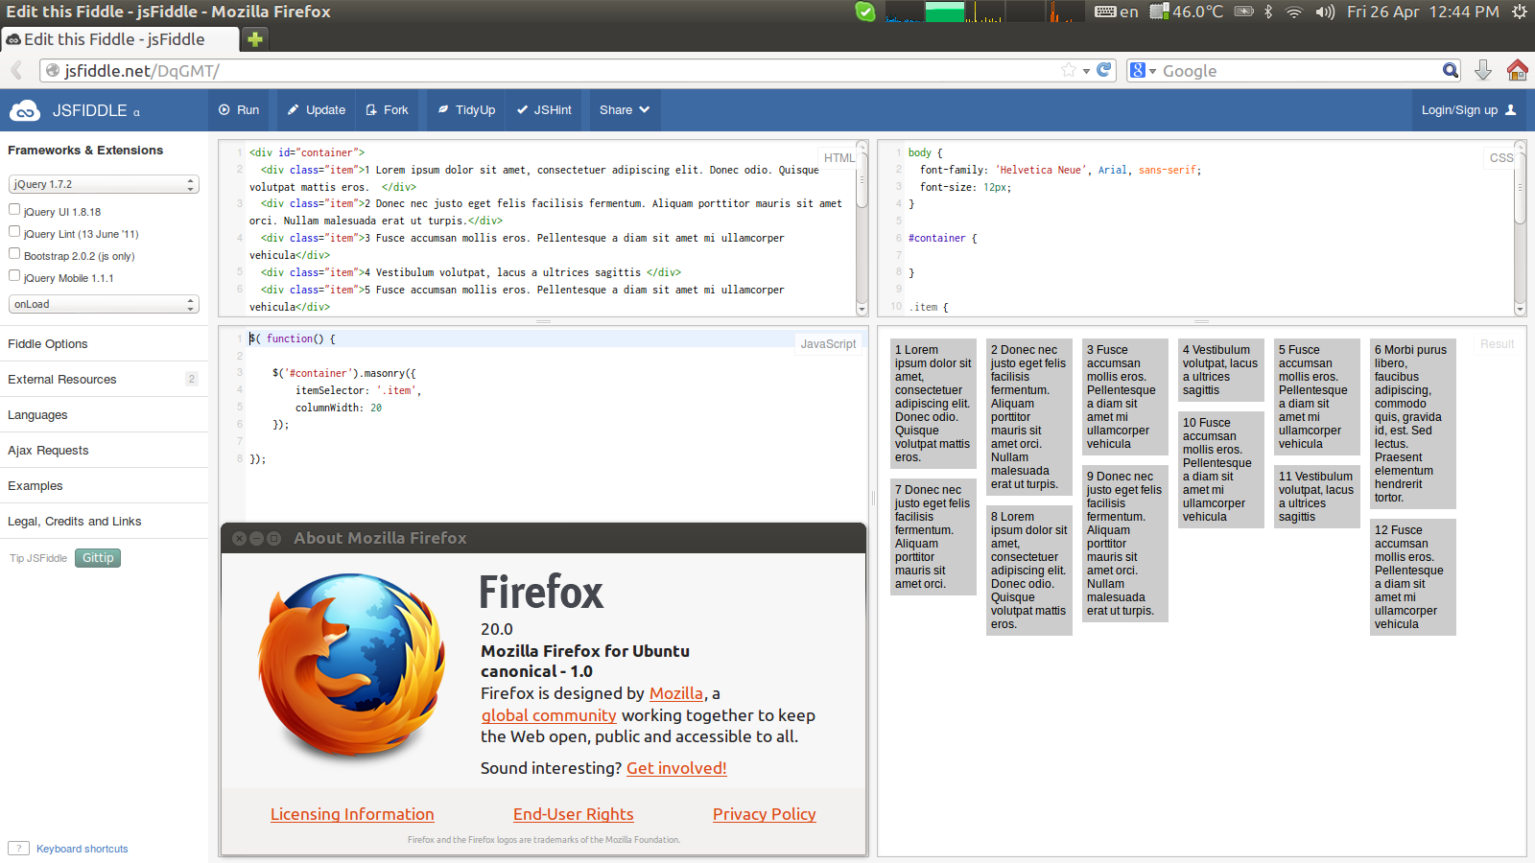
Task: Expand Ajax Requests section
Action: pos(104,451)
